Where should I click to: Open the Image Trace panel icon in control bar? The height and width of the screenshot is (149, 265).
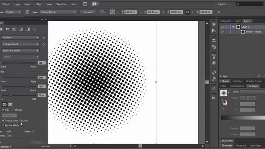[x=27, y=12]
